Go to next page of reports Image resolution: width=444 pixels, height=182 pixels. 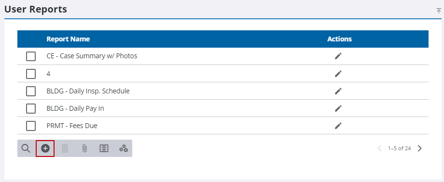[x=420, y=148]
